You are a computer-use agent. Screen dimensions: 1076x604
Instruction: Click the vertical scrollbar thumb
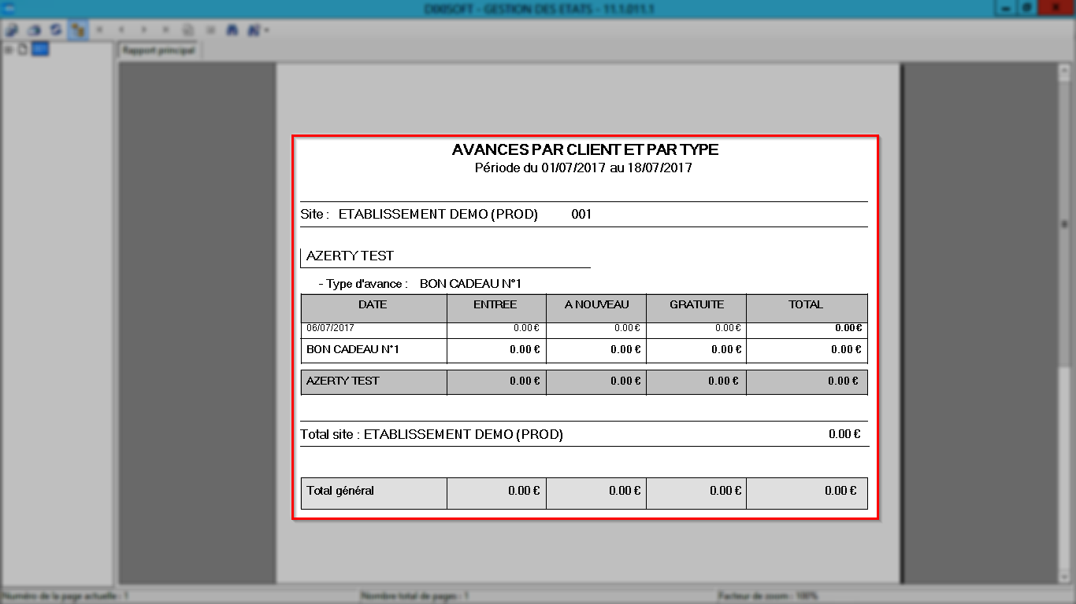pyautogui.click(x=1063, y=224)
